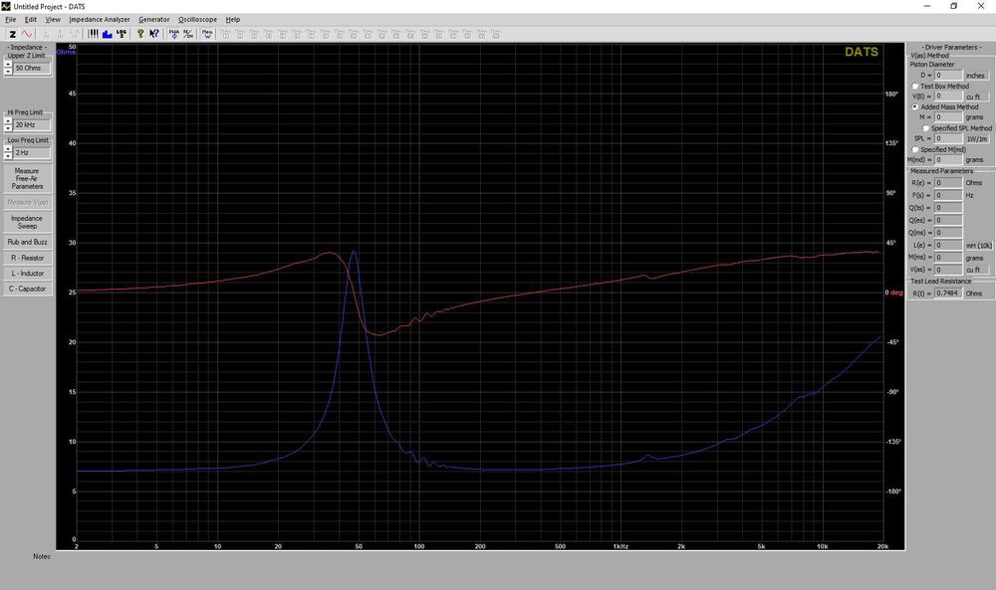Viewport: 996px width, 590px height.
Task: Open the cu ft unit selector for V(B)
Action: click(977, 97)
